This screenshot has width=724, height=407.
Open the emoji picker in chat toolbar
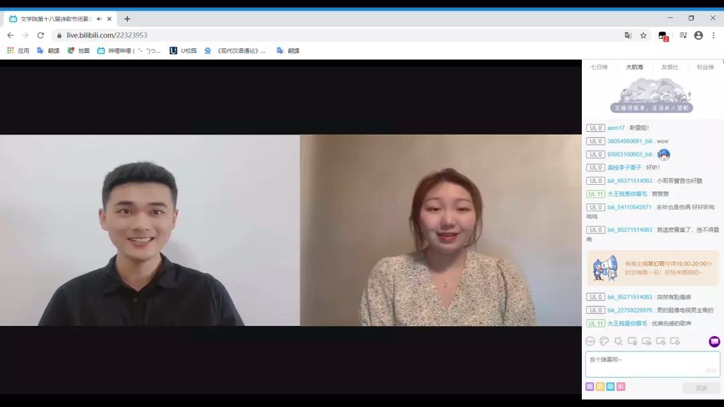click(590, 341)
